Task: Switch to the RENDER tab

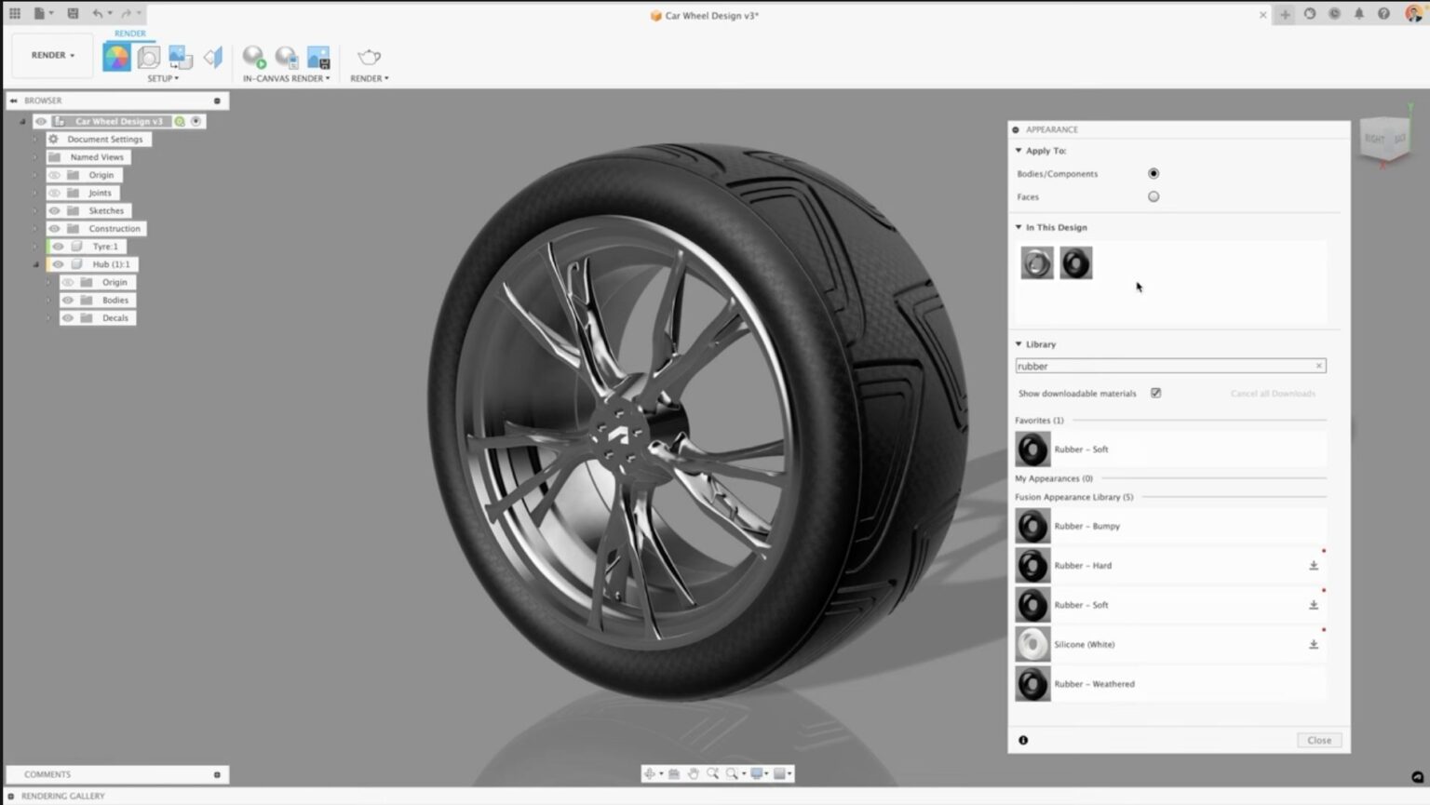Action: [130, 34]
